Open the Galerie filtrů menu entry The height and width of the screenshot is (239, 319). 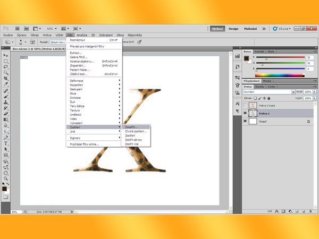(x=79, y=57)
